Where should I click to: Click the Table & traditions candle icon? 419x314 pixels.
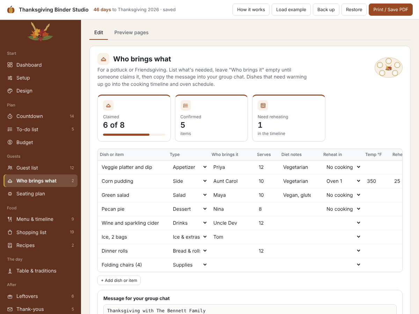click(x=10, y=271)
